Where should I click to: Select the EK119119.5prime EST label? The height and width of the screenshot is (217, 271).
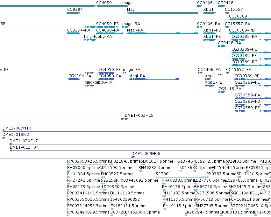(x=127, y=193)
